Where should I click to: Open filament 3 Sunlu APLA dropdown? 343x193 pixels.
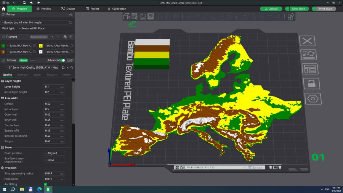point(19,51)
